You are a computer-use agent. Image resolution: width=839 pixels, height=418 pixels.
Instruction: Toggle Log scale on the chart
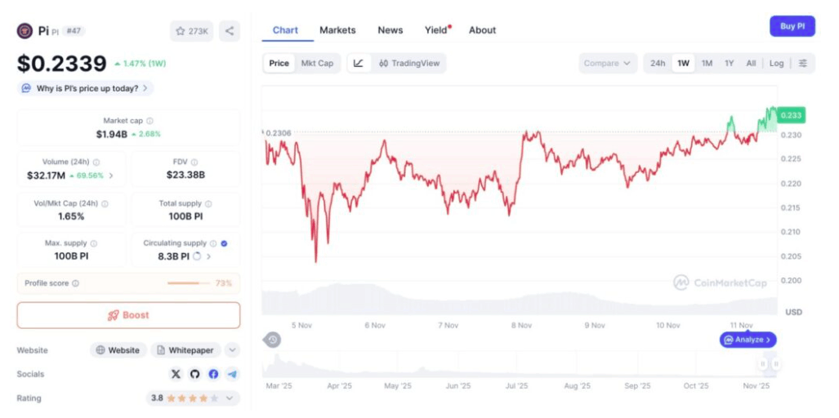pos(776,63)
